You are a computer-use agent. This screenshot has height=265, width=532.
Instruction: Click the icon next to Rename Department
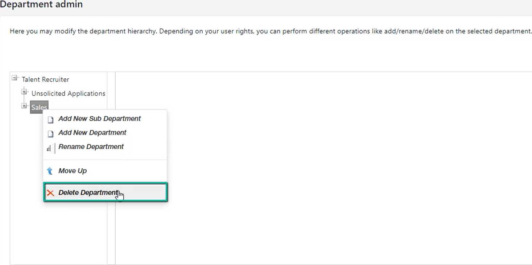pos(51,148)
